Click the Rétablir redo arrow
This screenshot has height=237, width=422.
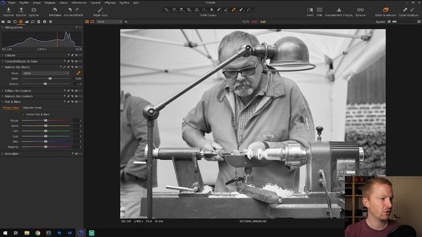[77, 10]
